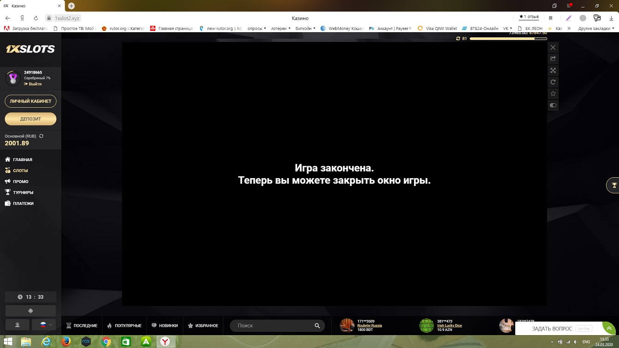The height and width of the screenshot is (348, 619).
Task: Click the magnifier icon in the search bar
Action: point(317,325)
